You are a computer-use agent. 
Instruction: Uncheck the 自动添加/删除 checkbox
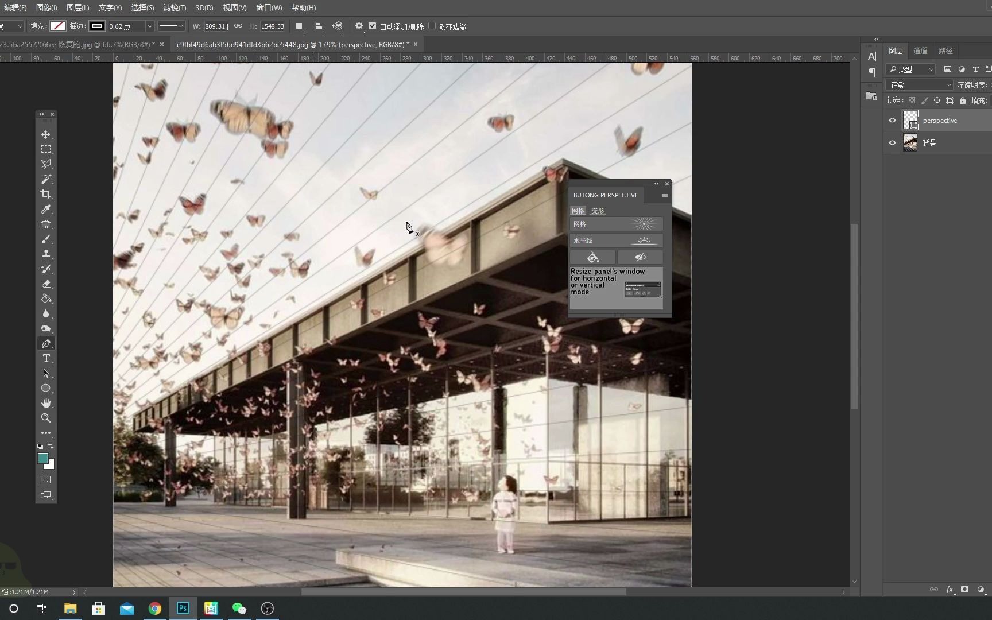pyautogui.click(x=373, y=26)
